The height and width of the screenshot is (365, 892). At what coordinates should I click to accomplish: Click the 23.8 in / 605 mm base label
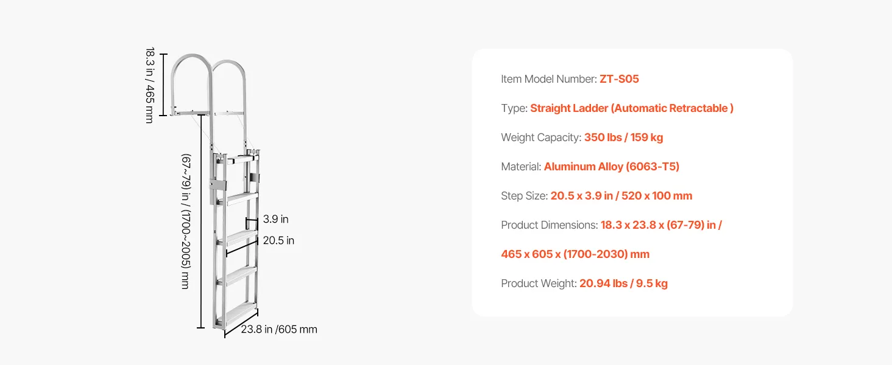point(279,330)
